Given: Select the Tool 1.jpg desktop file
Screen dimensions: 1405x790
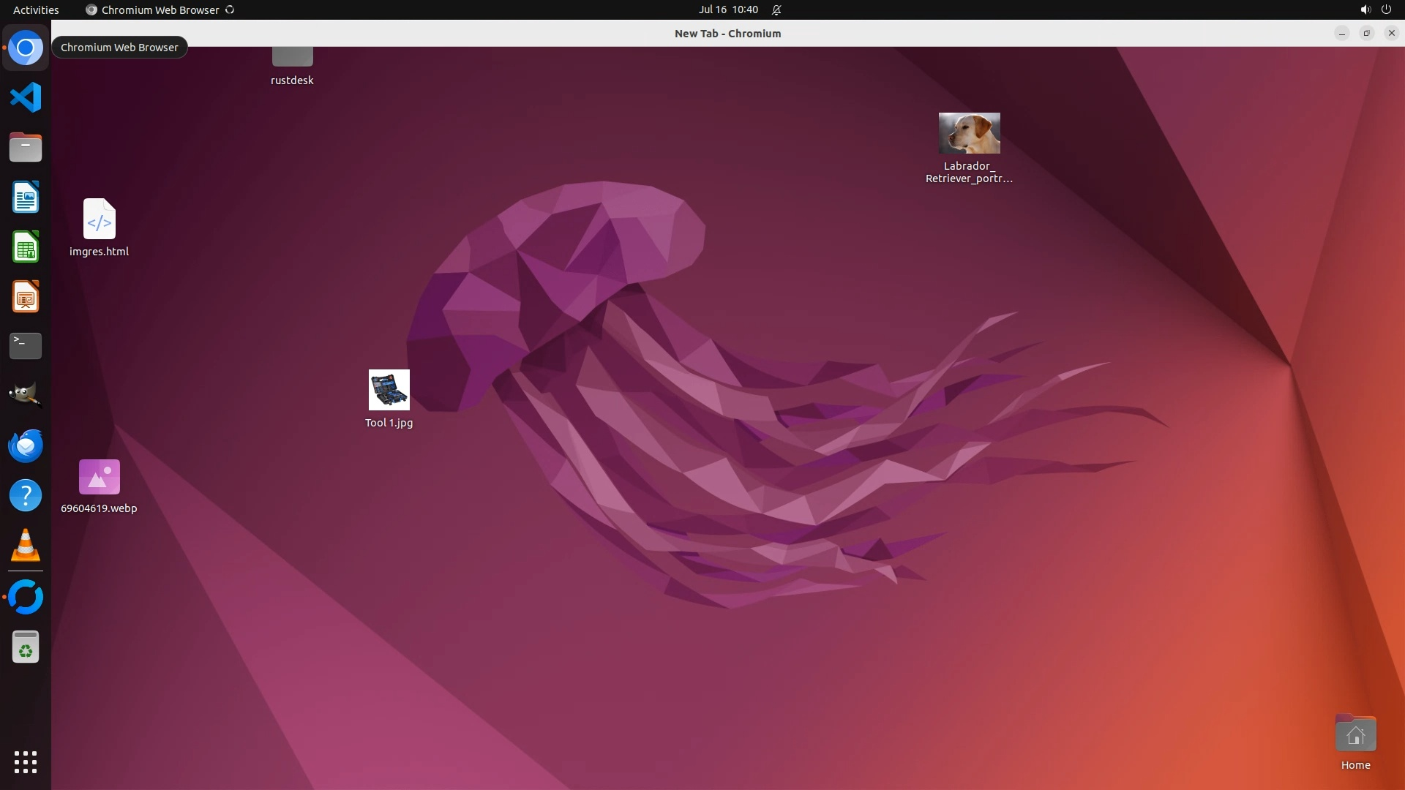Looking at the screenshot, I should pos(389,391).
